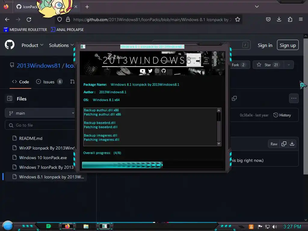
Task: Open the green chat app on taskbar
Action: coord(48,226)
